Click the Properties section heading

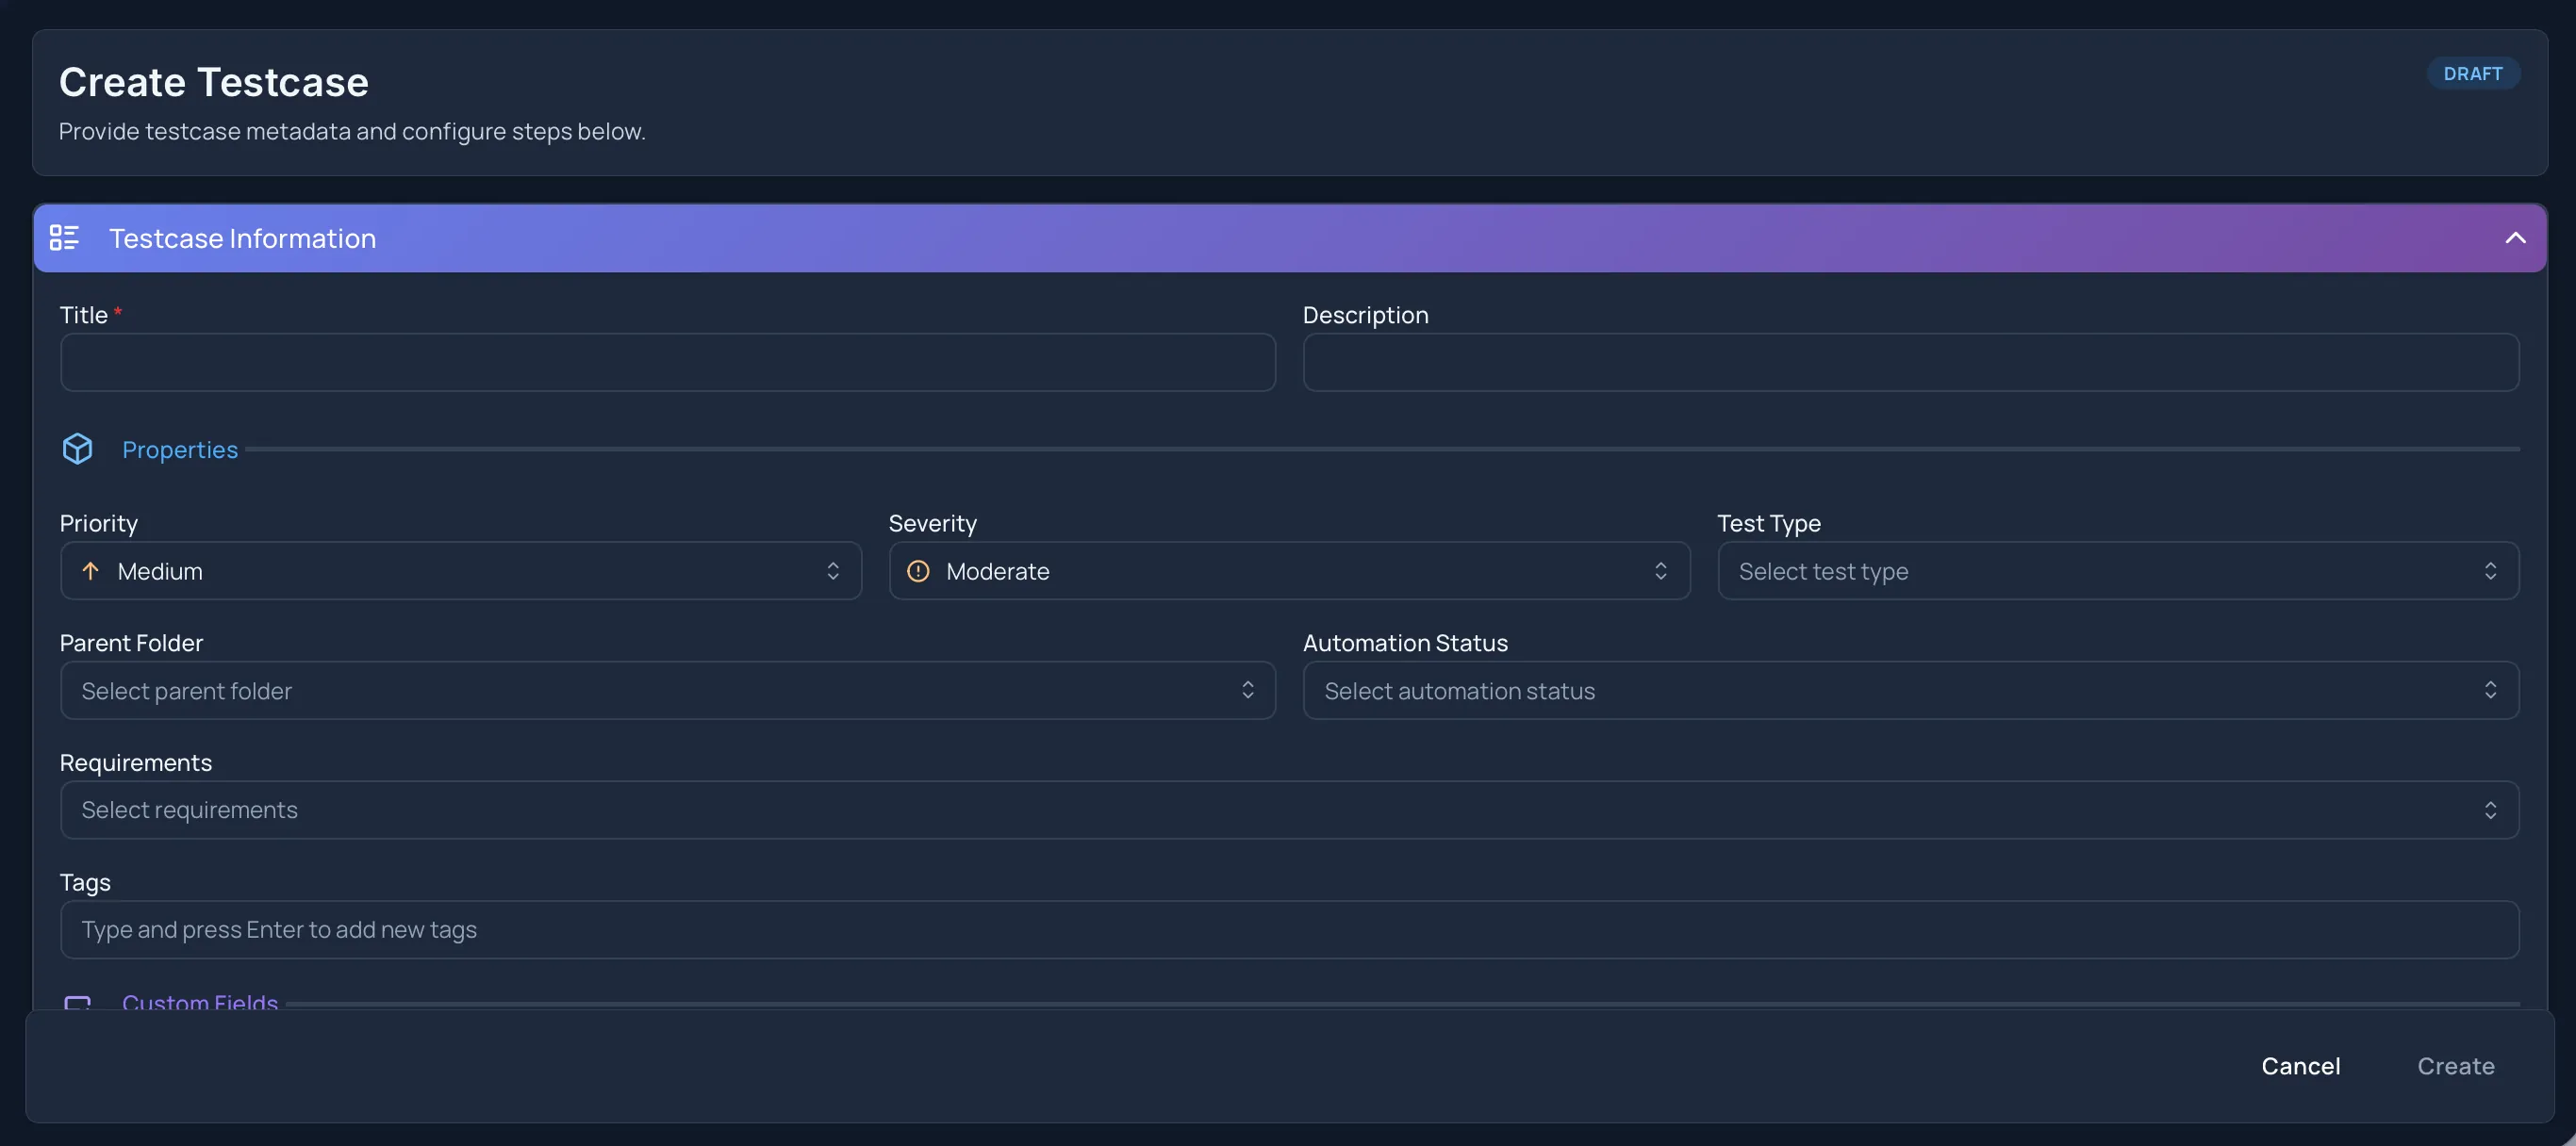pos(180,450)
